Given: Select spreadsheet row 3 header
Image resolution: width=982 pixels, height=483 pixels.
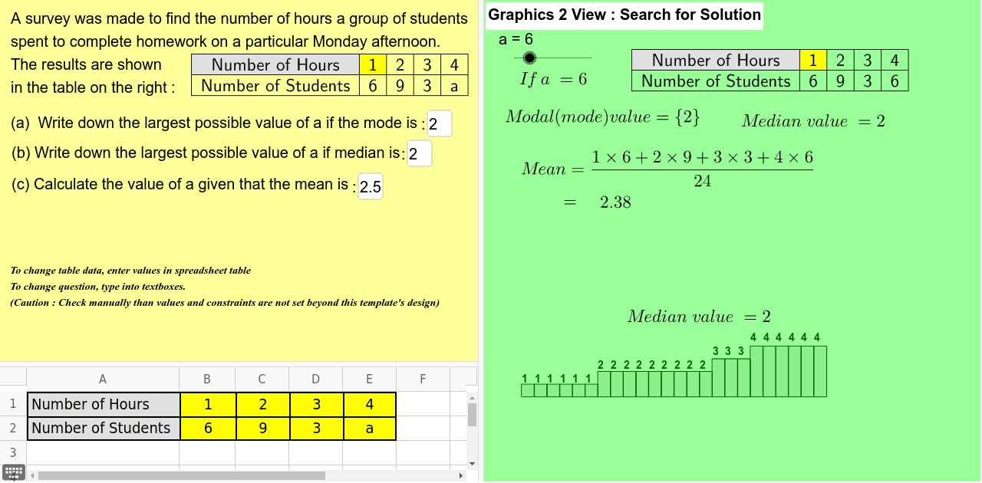Looking at the screenshot, I should coord(13,452).
